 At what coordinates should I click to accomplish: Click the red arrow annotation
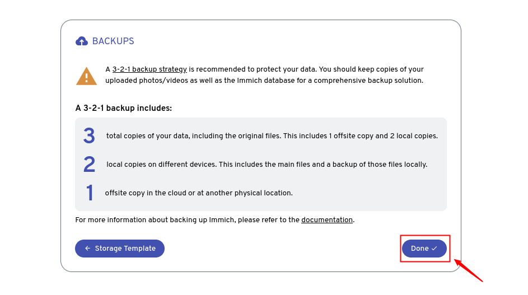[x=468, y=270]
